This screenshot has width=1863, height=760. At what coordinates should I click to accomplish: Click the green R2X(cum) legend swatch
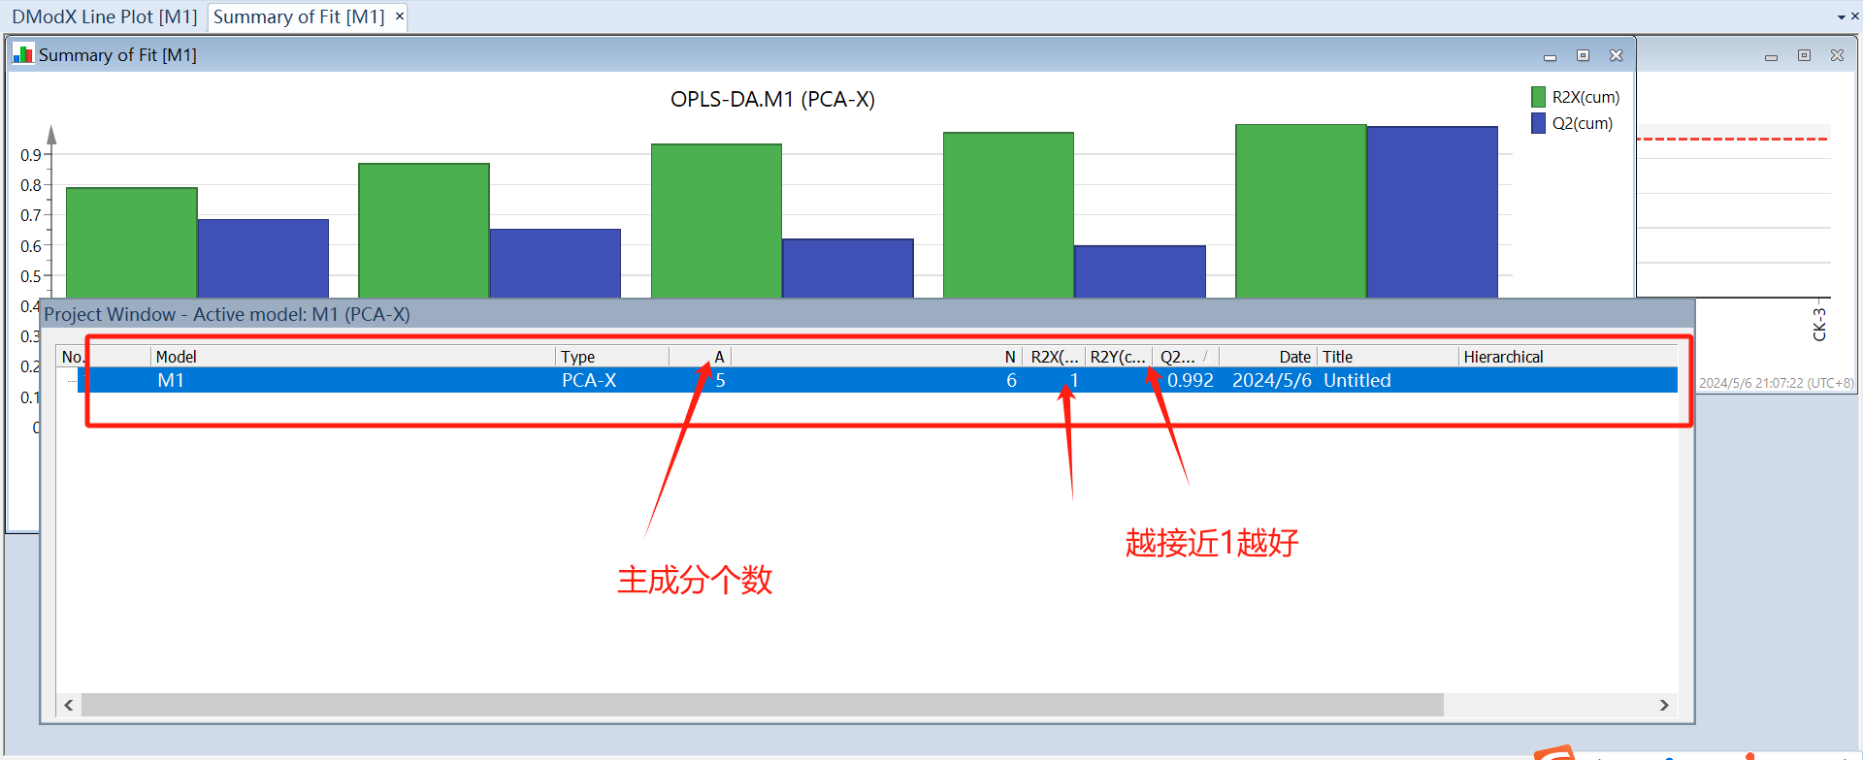[1538, 97]
